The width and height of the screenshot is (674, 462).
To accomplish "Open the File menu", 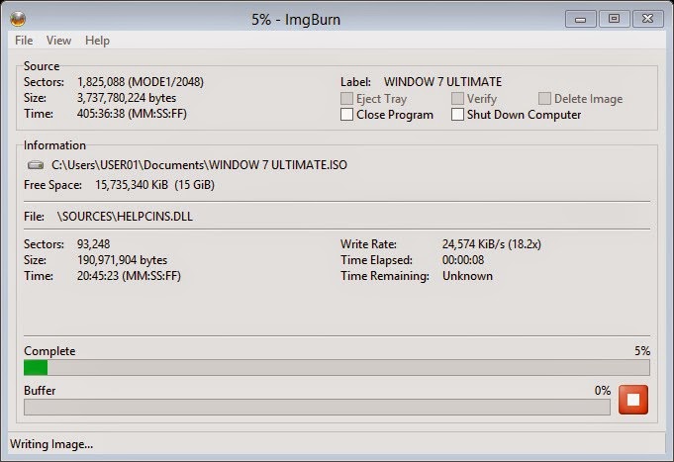I will click(24, 41).
